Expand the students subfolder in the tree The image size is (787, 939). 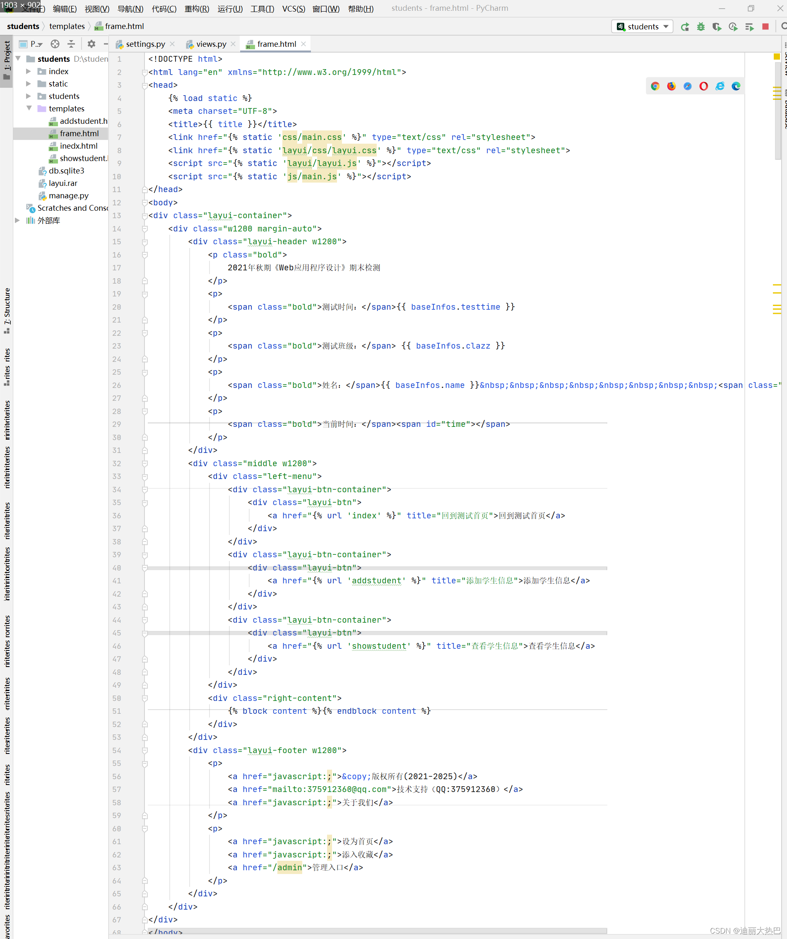(x=29, y=96)
